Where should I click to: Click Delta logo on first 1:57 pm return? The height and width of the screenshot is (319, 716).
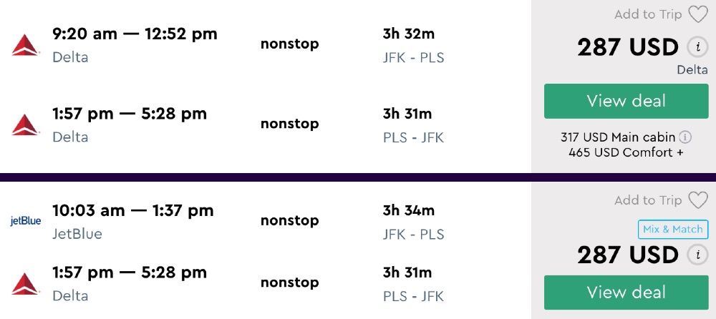[25, 124]
